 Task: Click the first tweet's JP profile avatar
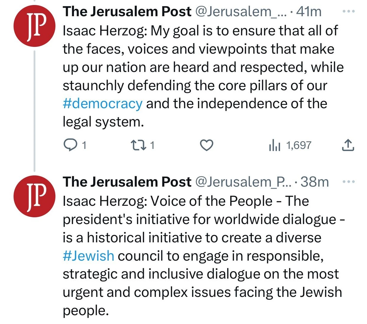[x=34, y=26]
